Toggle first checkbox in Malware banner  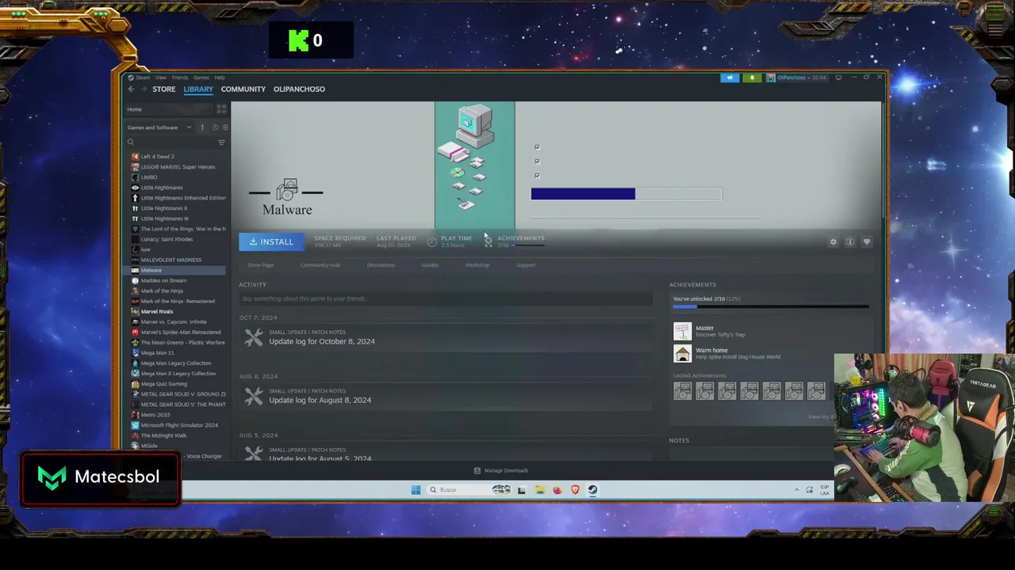pyautogui.click(x=537, y=147)
